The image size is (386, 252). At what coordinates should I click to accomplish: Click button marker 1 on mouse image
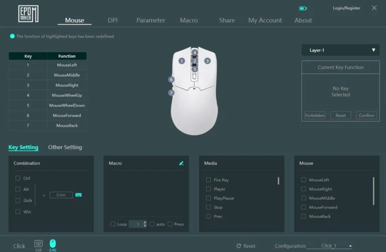(182, 61)
